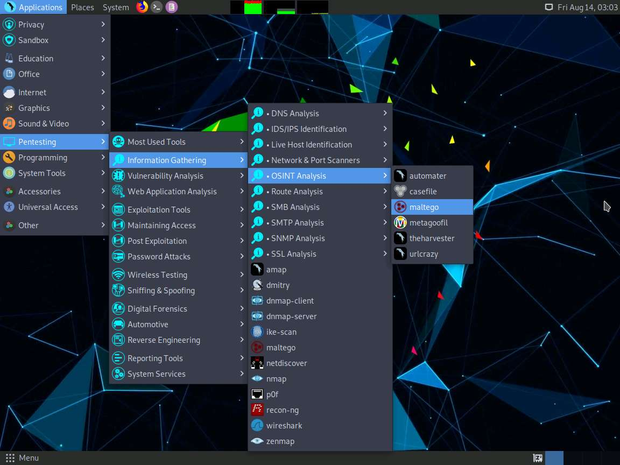This screenshot has height=465, width=620.
Task: Launch dnmap-client
Action: tap(320, 301)
